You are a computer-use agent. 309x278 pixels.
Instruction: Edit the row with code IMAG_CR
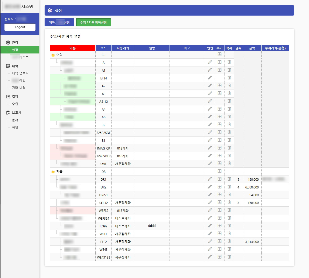click(210, 148)
